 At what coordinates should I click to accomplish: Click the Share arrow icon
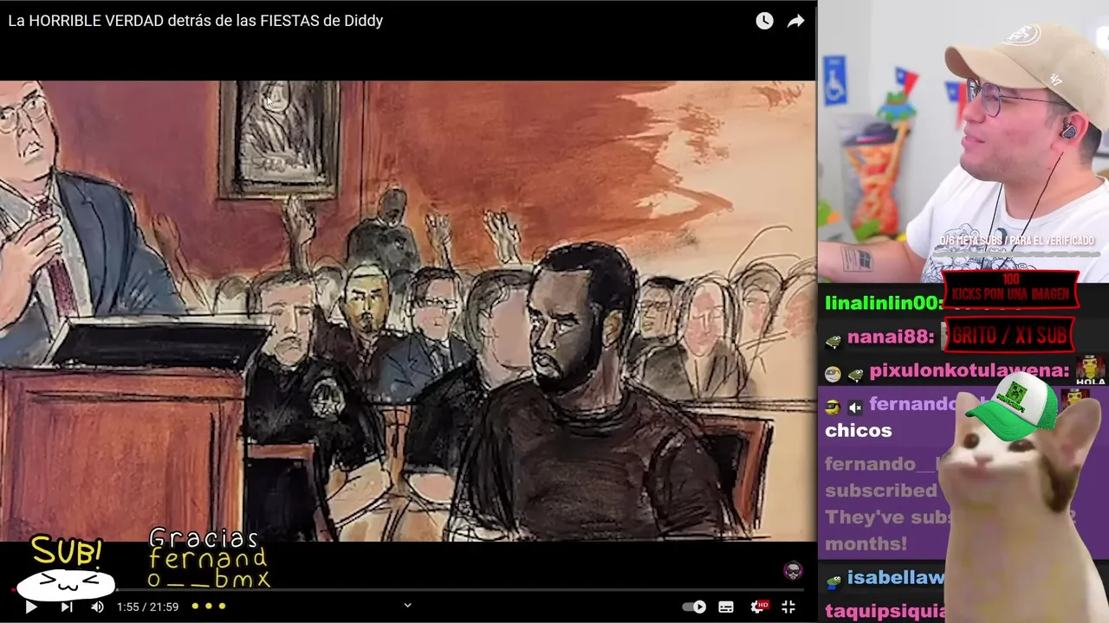coord(795,21)
